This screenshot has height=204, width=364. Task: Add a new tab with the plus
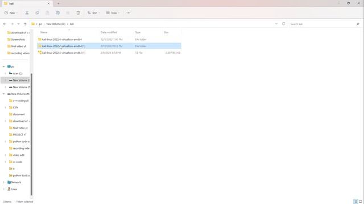[x=59, y=3]
